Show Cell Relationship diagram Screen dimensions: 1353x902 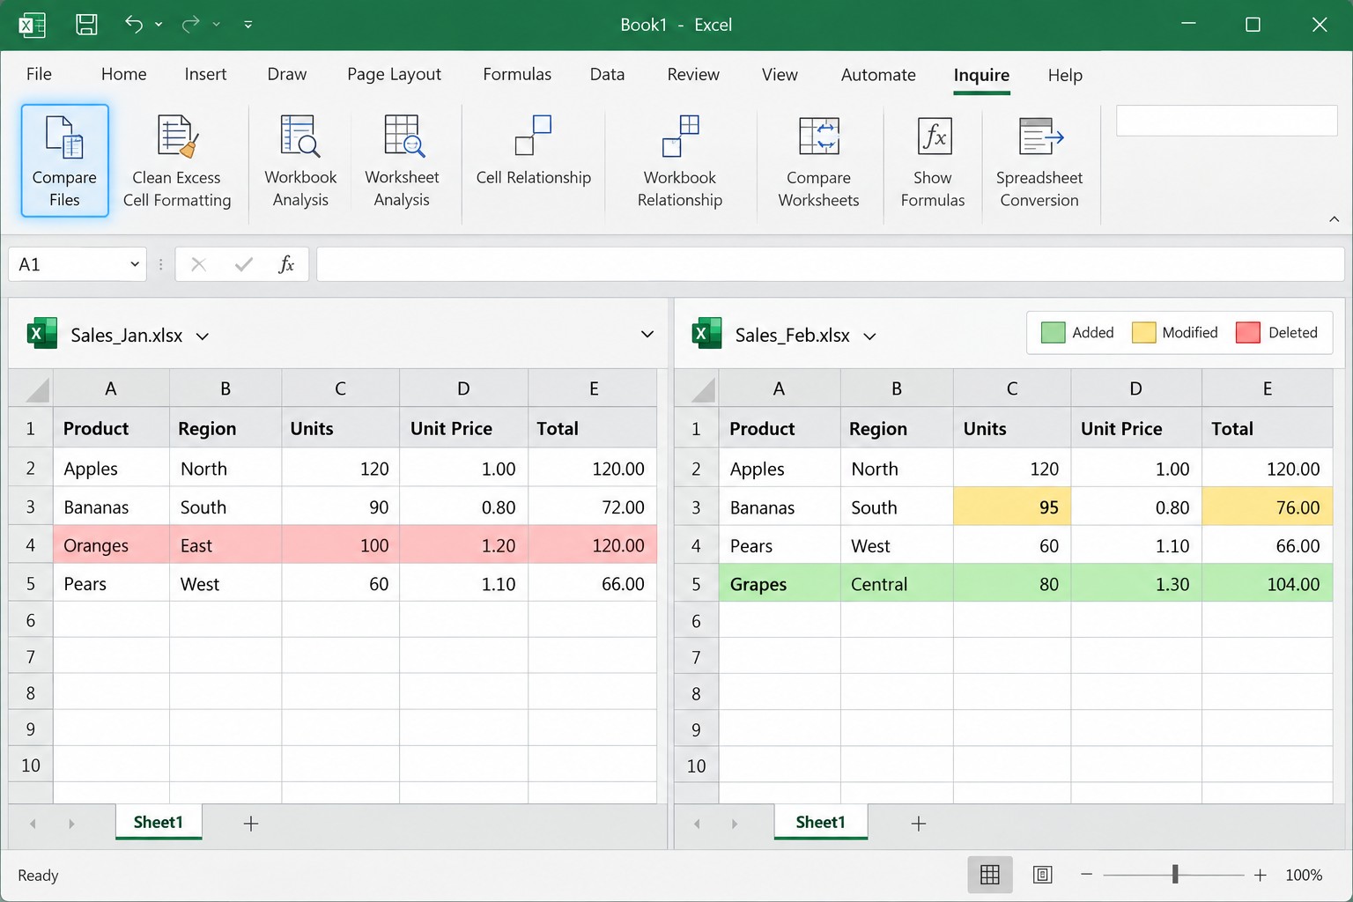pos(534,152)
